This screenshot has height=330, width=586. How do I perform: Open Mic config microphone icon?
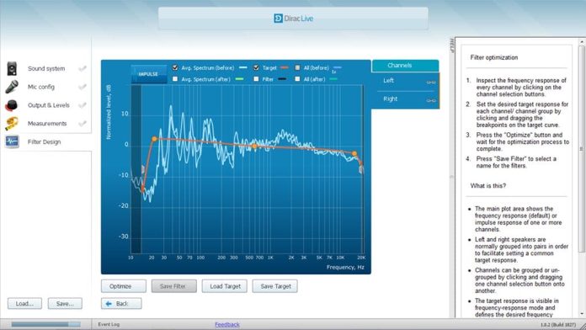(x=12, y=87)
